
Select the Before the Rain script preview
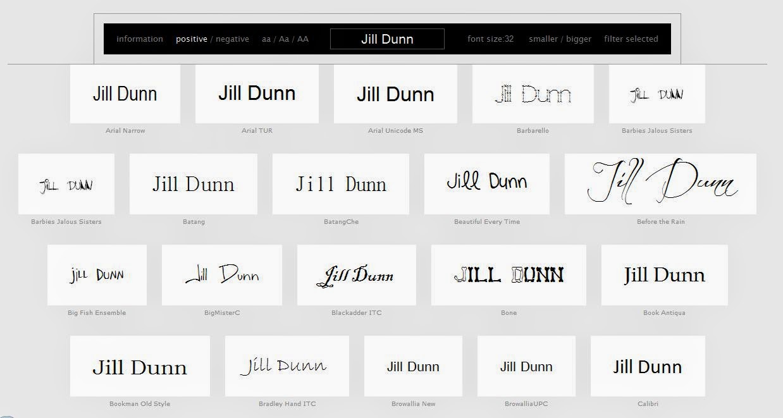(x=660, y=184)
